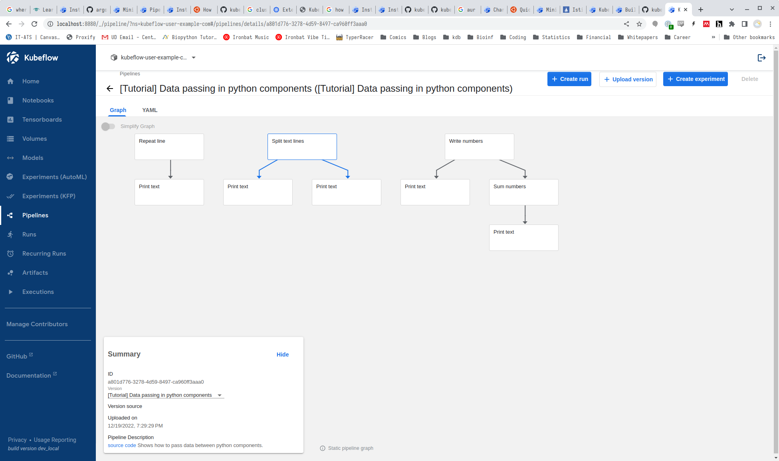Open the Recurring Runs alarm icon

(10, 254)
